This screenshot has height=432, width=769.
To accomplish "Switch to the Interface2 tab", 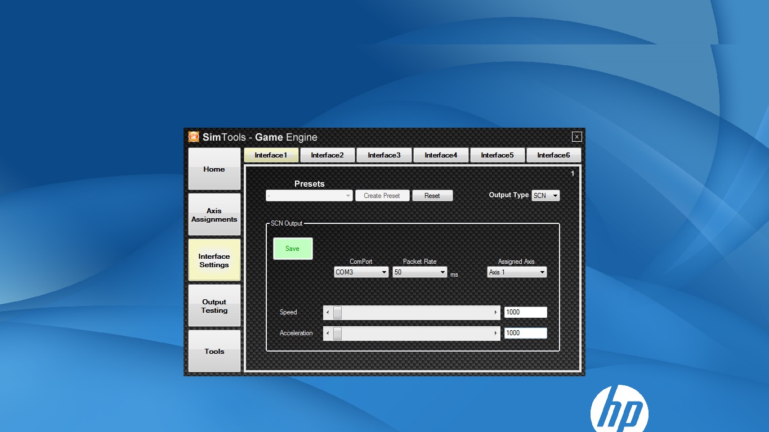I will (x=327, y=155).
